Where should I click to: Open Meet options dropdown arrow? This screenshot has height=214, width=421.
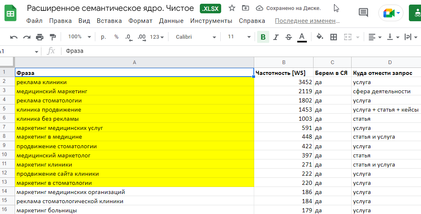coord(398,13)
